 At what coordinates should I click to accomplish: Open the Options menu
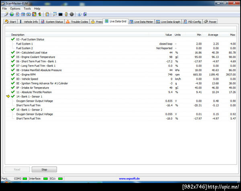pos(15,8)
